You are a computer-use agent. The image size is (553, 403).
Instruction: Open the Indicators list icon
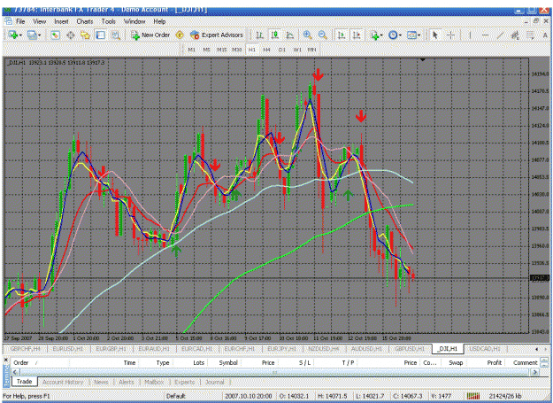[374, 35]
